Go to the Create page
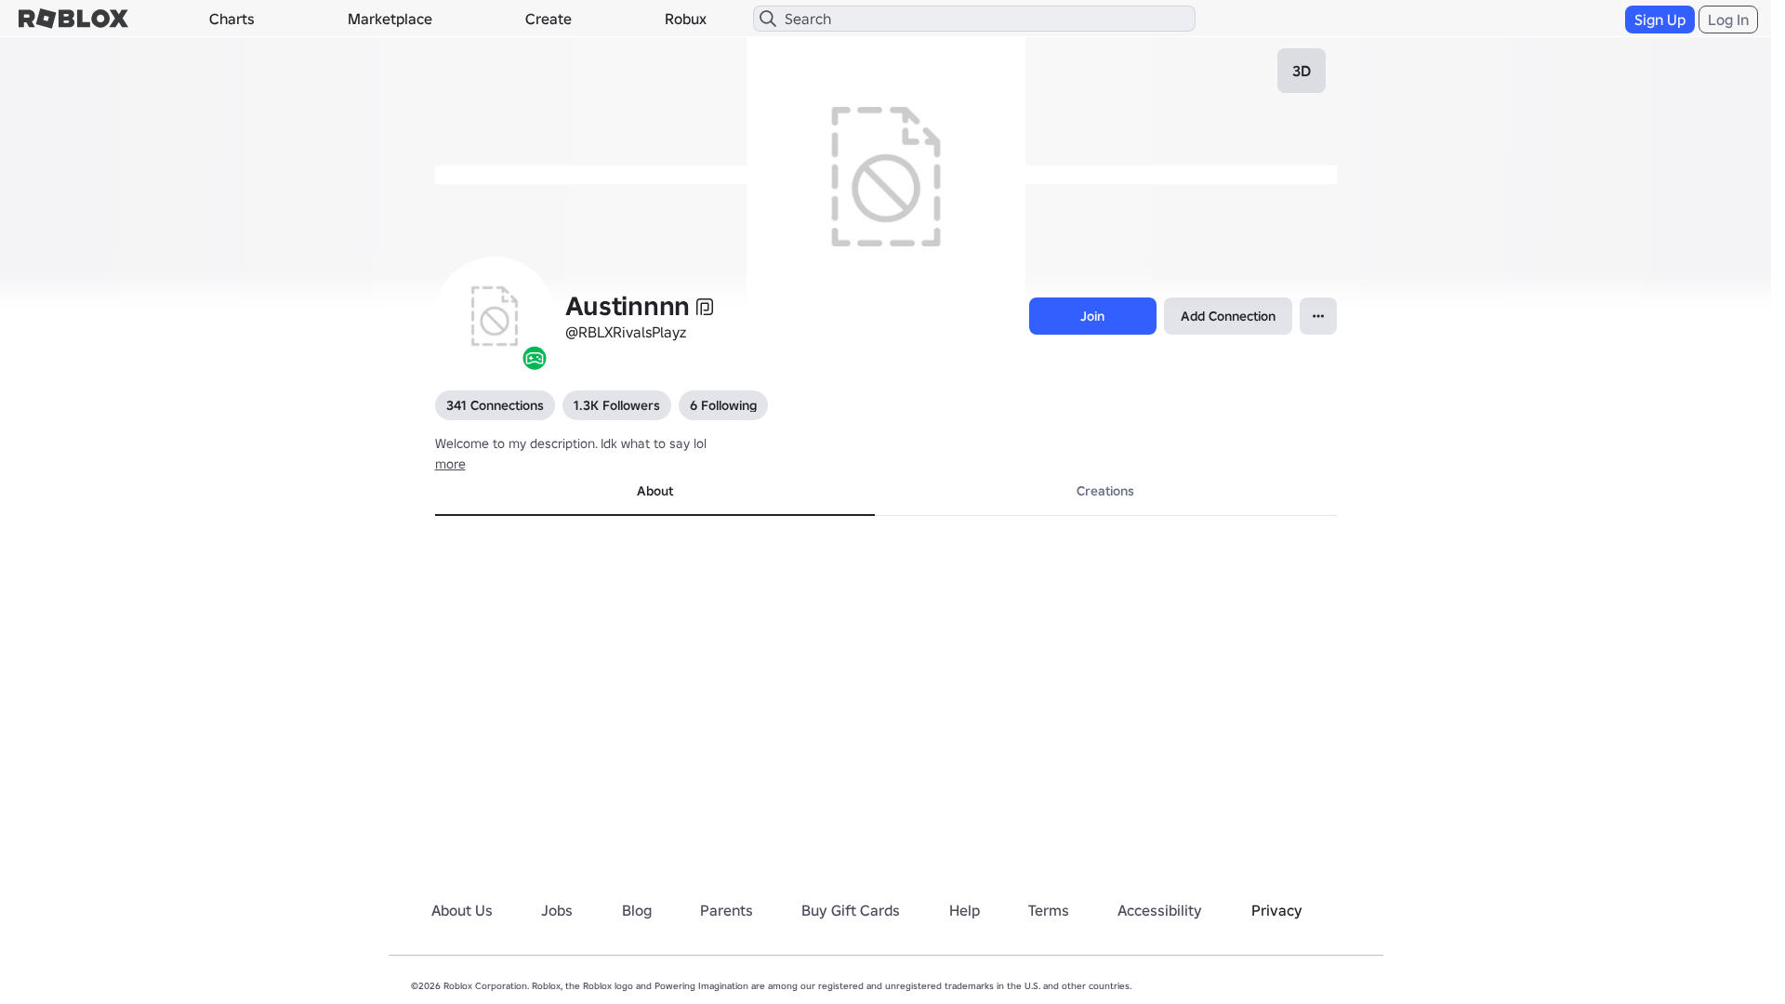Screen dimensions: 1785x1004 pyautogui.click(x=549, y=19)
